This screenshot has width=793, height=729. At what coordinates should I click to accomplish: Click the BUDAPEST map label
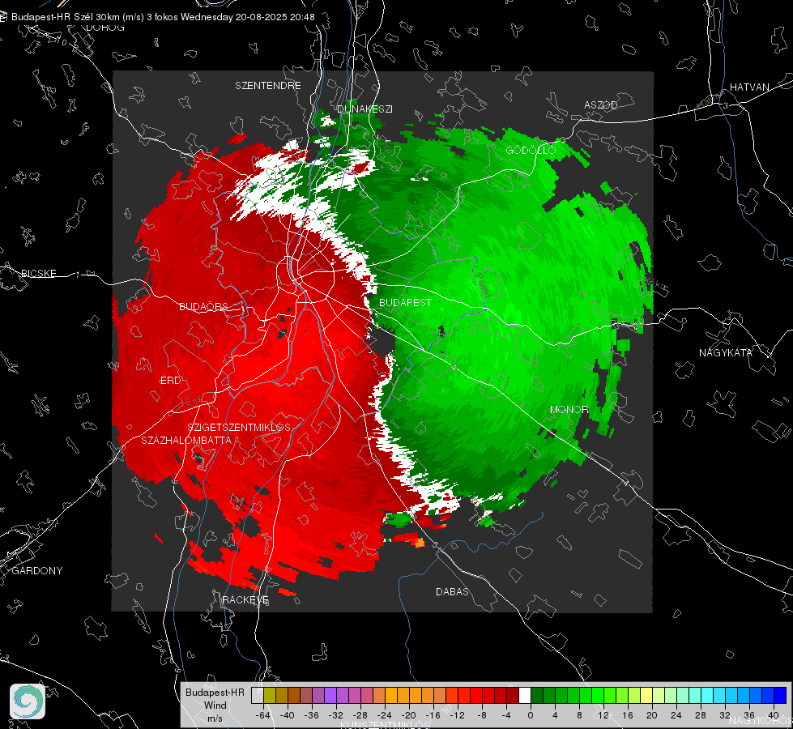(x=405, y=302)
